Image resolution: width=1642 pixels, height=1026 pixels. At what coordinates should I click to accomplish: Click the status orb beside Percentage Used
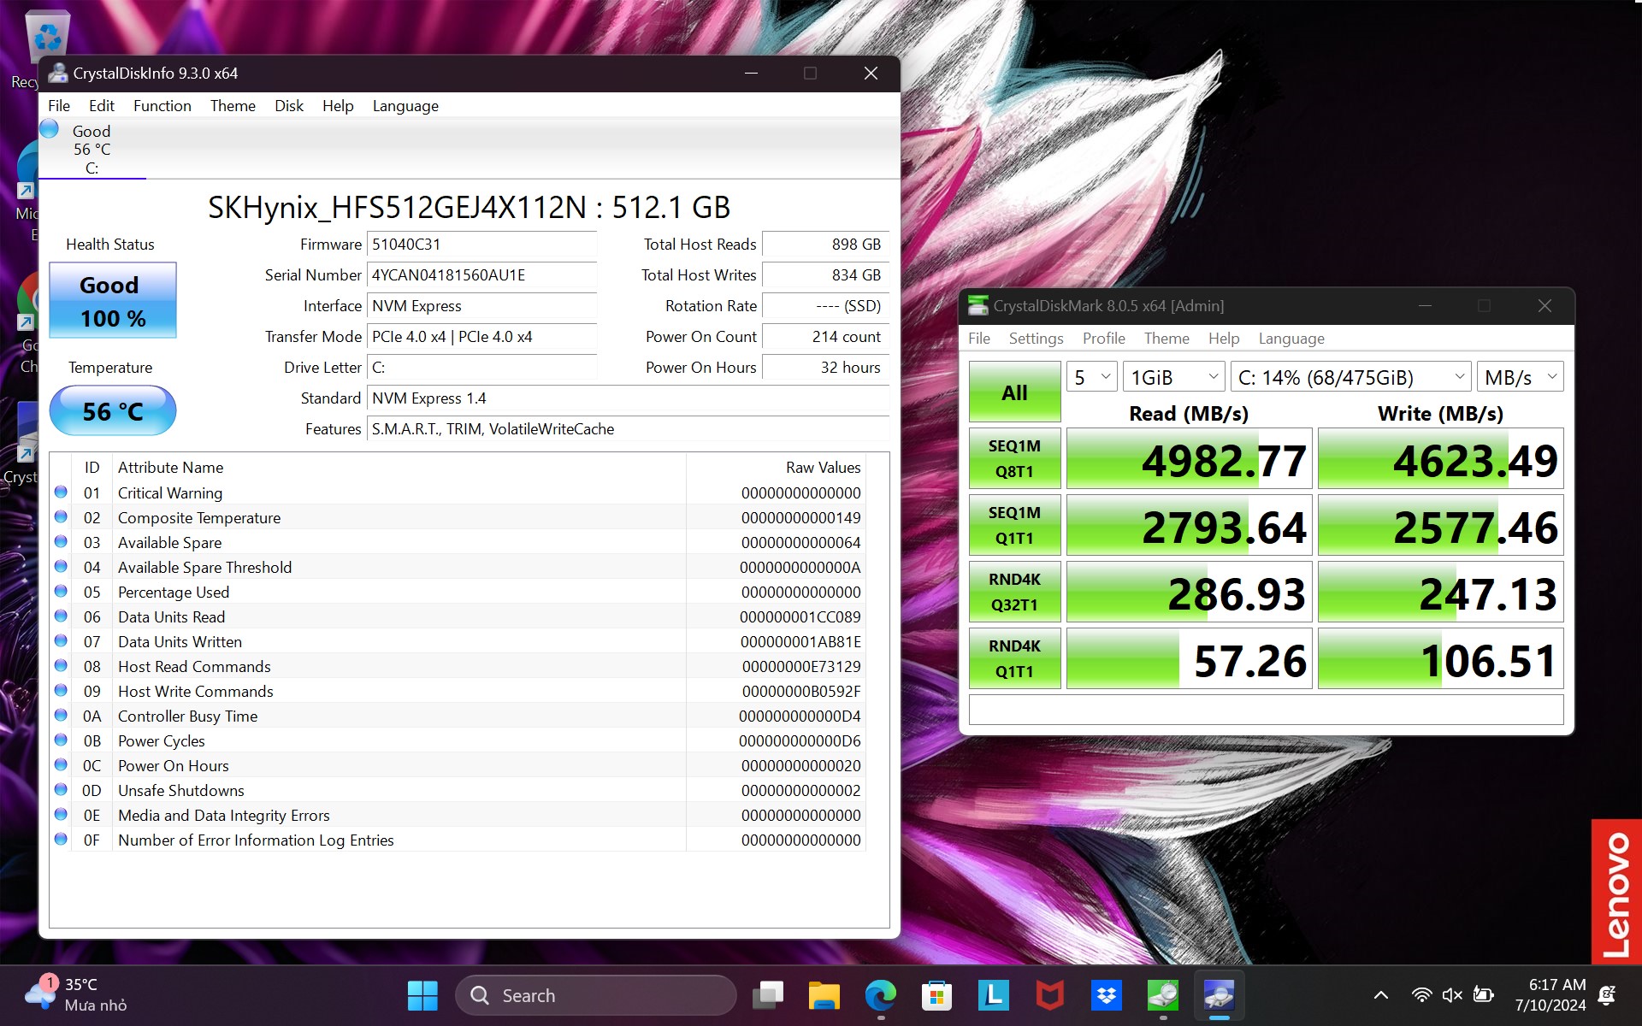[61, 591]
